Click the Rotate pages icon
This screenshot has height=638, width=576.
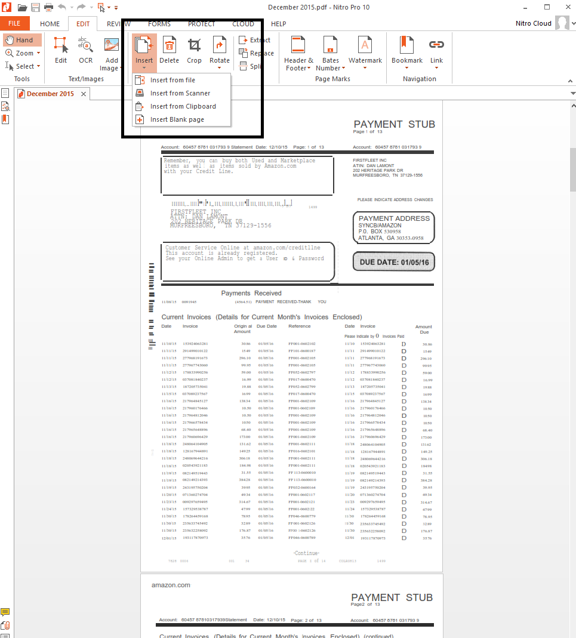coord(220,45)
